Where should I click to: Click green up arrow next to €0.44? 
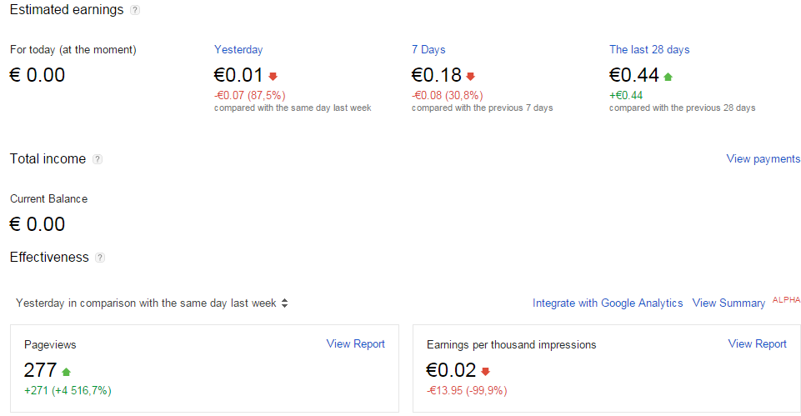(668, 77)
